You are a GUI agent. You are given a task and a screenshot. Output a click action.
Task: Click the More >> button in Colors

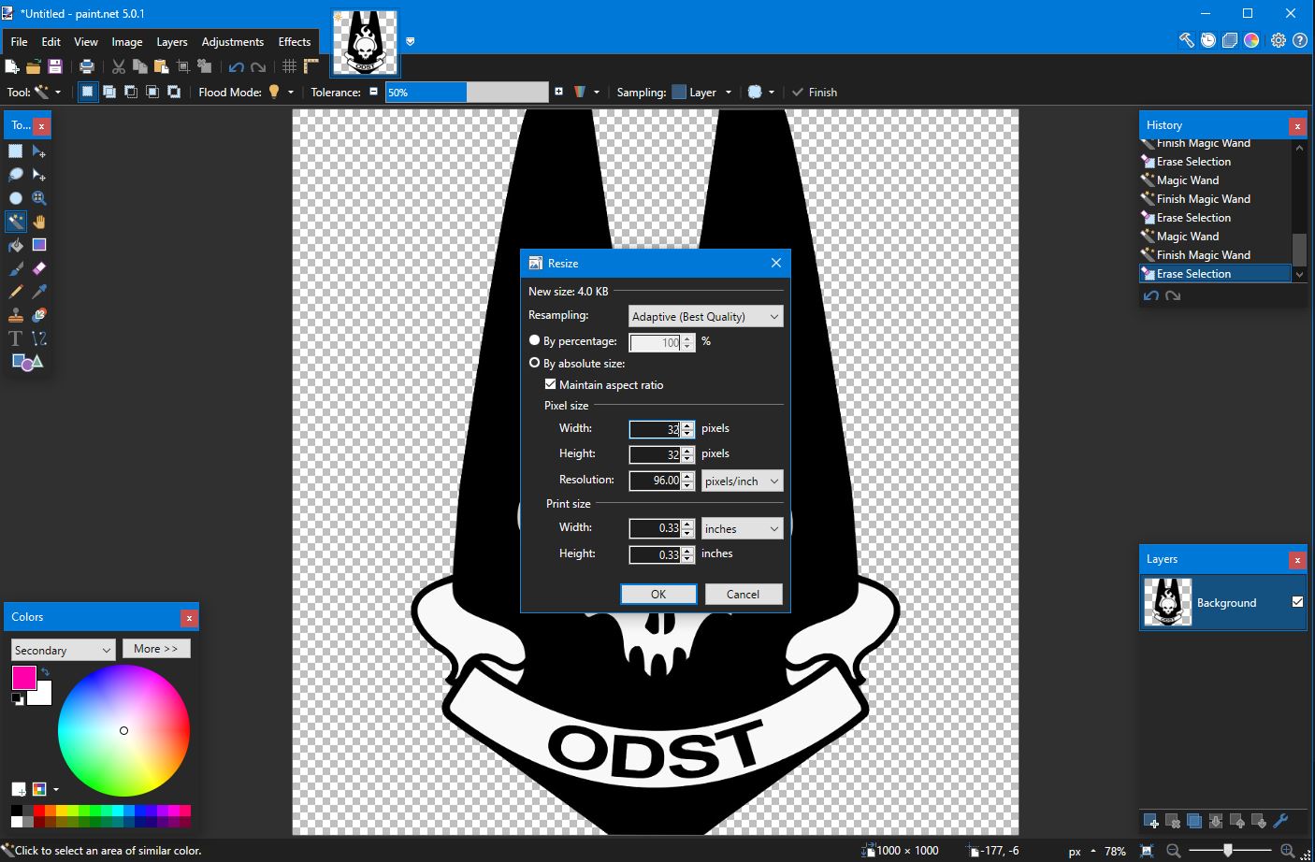[x=156, y=649]
